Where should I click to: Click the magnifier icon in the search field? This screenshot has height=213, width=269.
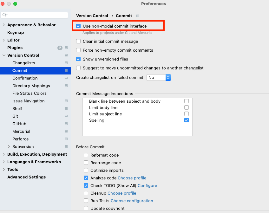[x=4, y=15]
